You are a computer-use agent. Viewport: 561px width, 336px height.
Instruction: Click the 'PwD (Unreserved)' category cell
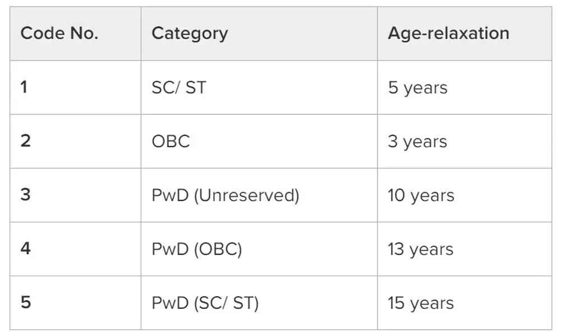(225, 195)
